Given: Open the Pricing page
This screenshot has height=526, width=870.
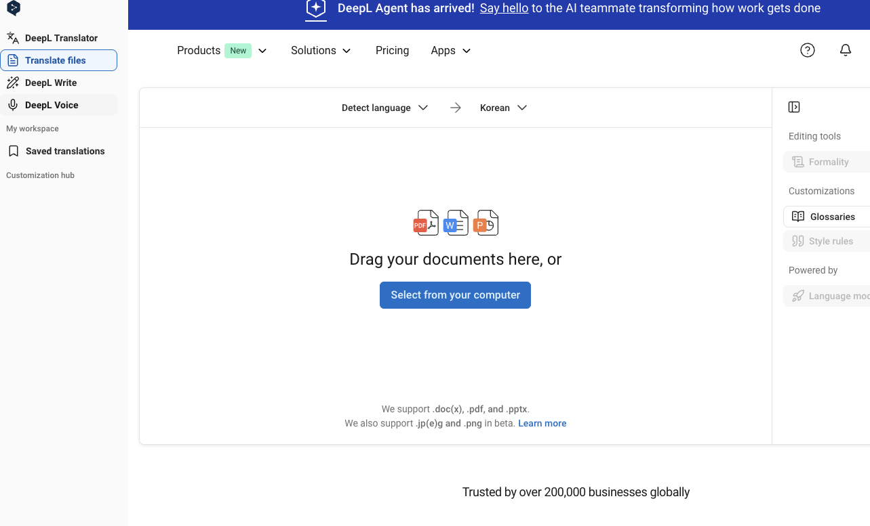Looking at the screenshot, I should tap(393, 51).
